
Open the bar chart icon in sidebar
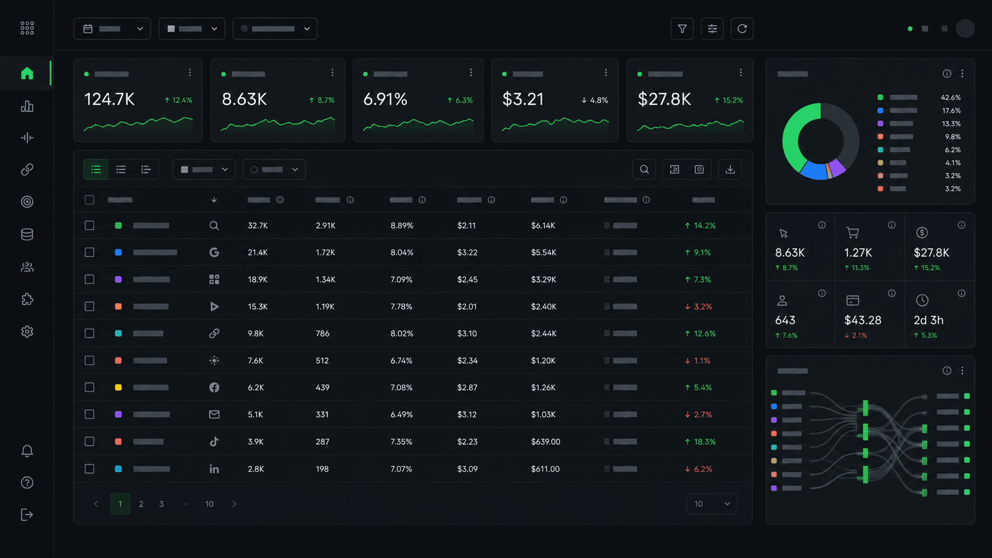(27, 106)
